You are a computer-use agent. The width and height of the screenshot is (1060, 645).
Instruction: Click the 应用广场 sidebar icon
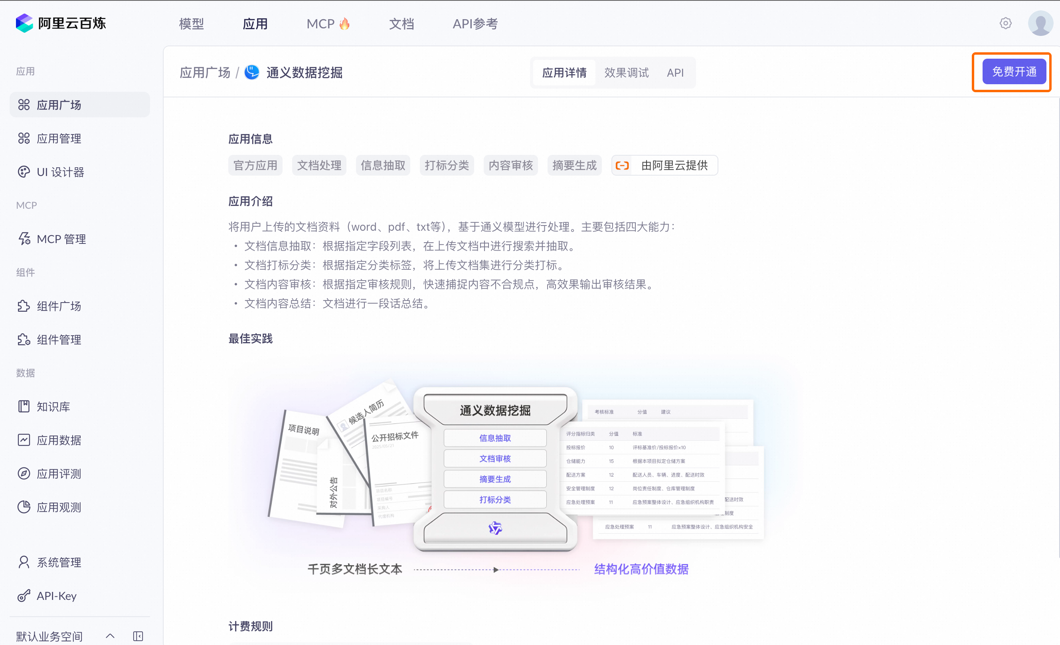tap(24, 105)
